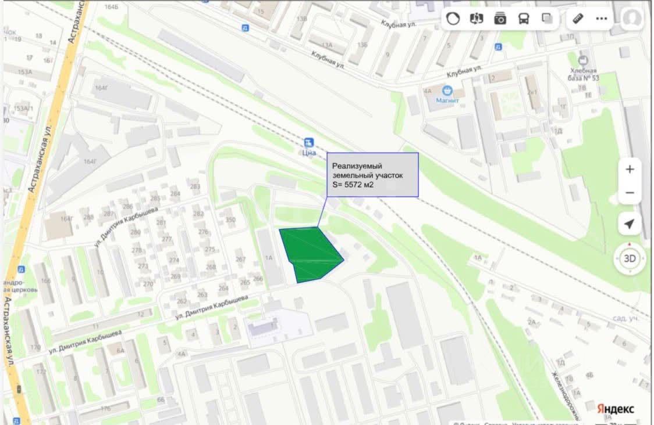Select house number 288
Screen dimensions: 654x425
(88, 217)
